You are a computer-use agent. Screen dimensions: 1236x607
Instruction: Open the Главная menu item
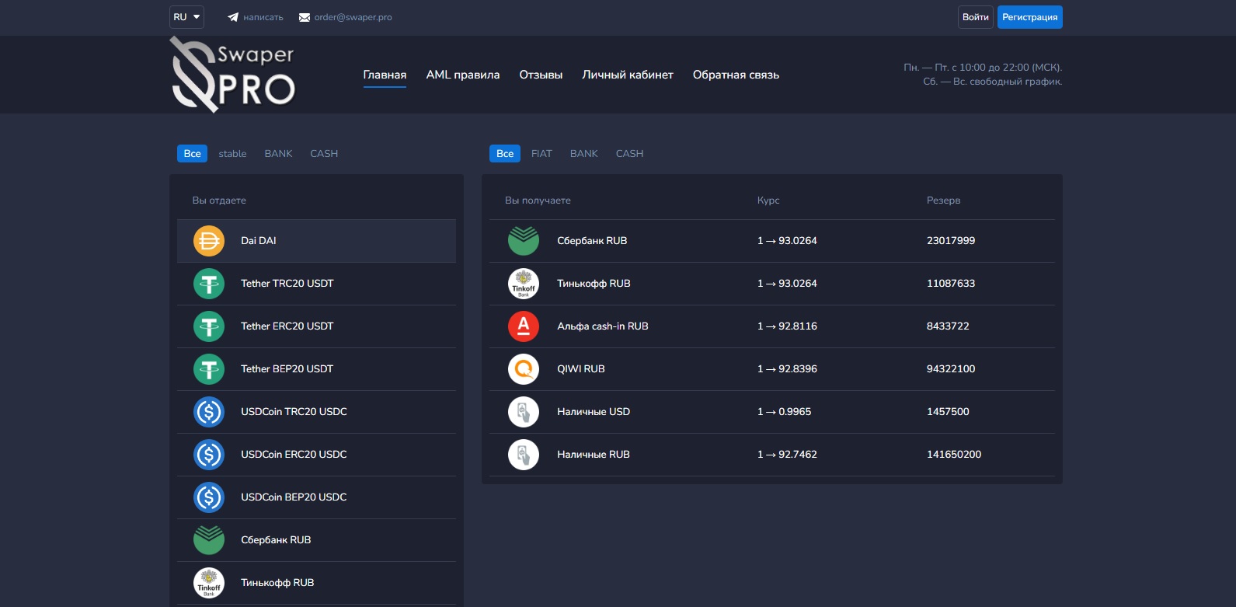[385, 75]
